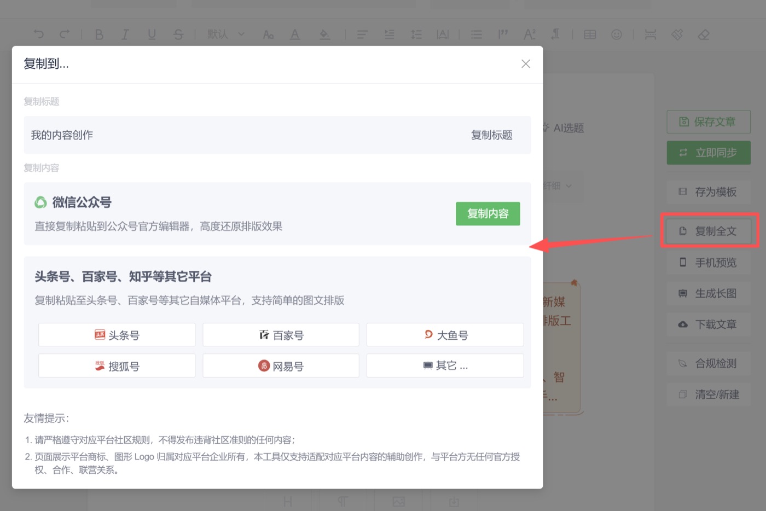Image resolution: width=766 pixels, height=511 pixels.
Task: Toggle strikethrough formatting in toolbar
Action: tap(178, 34)
